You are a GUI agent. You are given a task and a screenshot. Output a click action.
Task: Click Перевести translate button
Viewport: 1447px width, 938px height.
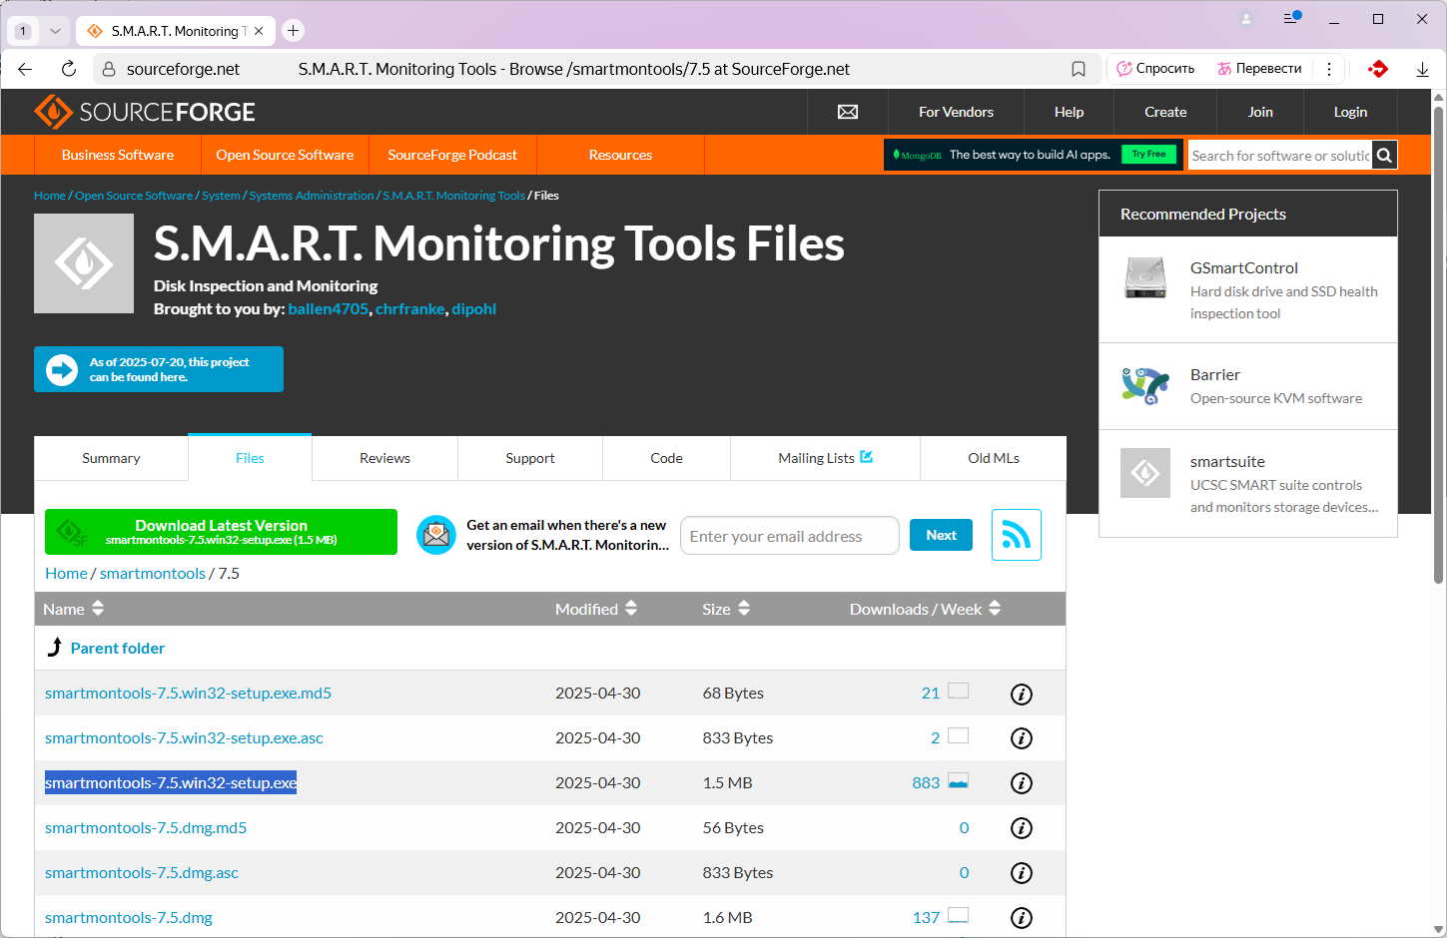click(1259, 69)
